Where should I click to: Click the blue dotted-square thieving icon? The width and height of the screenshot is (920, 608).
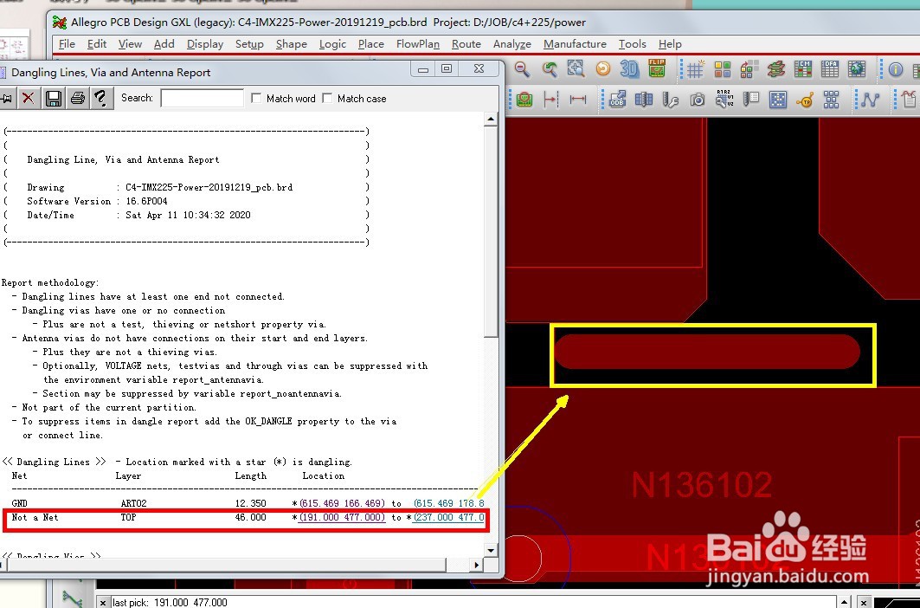tap(777, 100)
